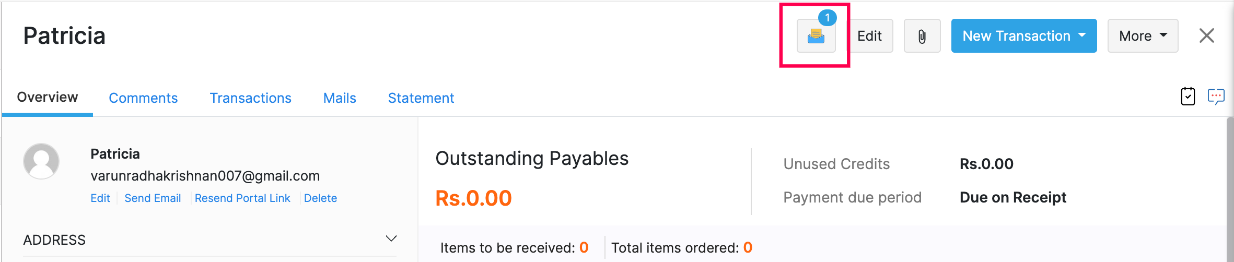The height and width of the screenshot is (262, 1234).
Task: View the Statement tab
Action: 421,98
